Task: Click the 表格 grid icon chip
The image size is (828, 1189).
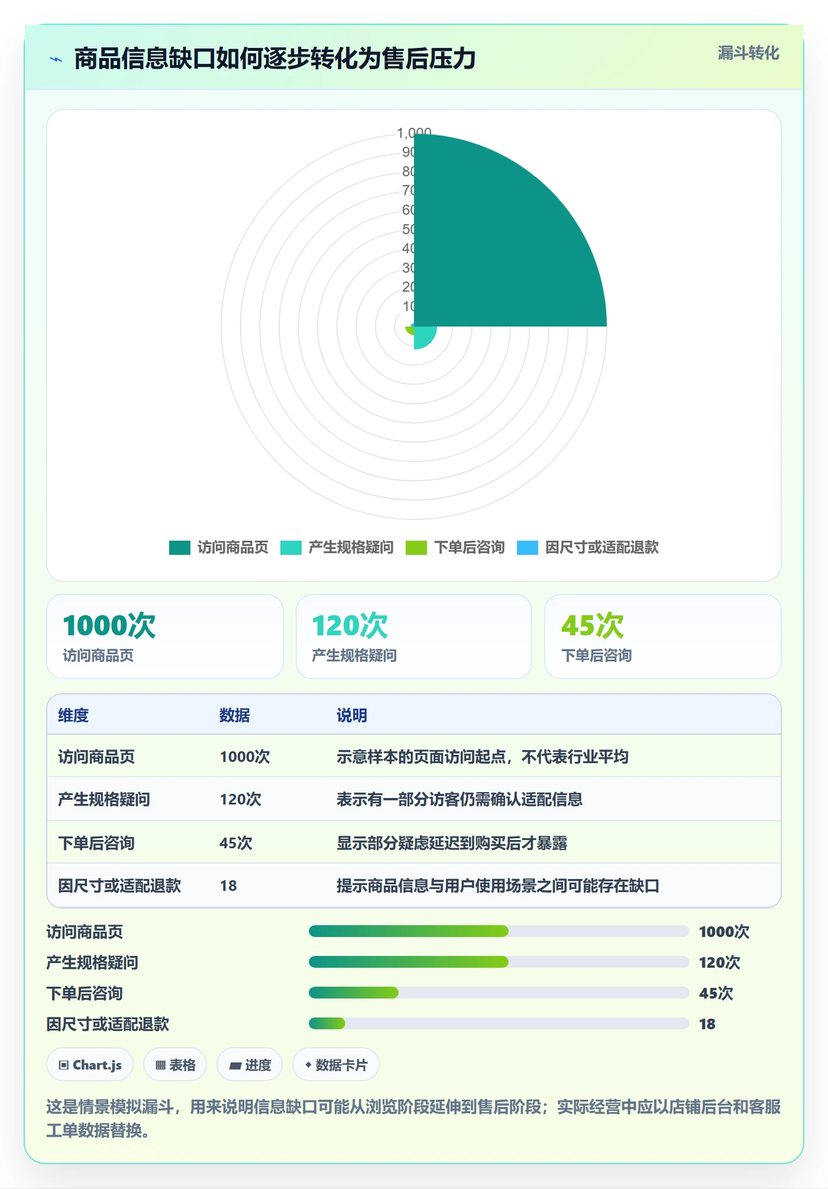Action: pyautogui.click(x=175, y=1065)
